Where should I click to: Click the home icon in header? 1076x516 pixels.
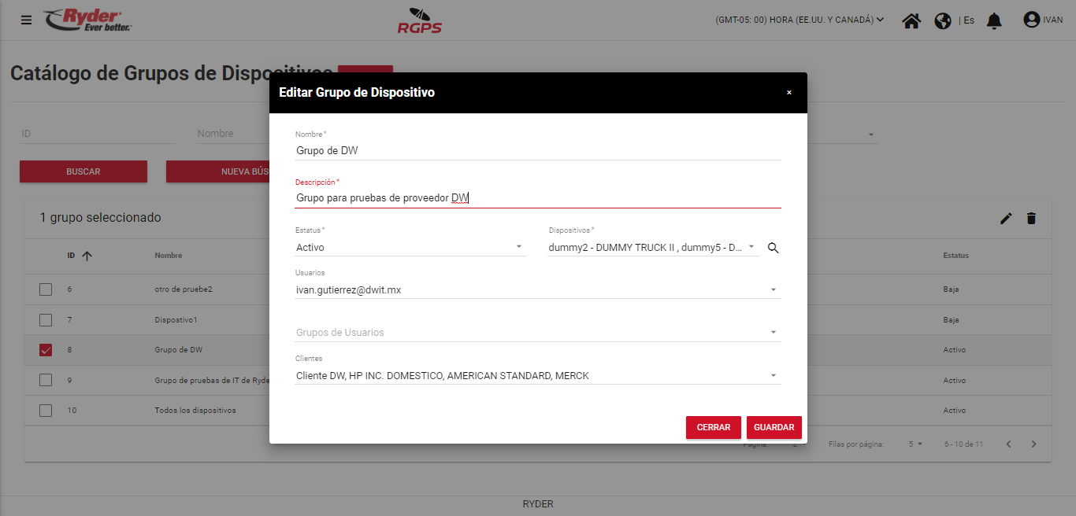click(x=911, y=20)
